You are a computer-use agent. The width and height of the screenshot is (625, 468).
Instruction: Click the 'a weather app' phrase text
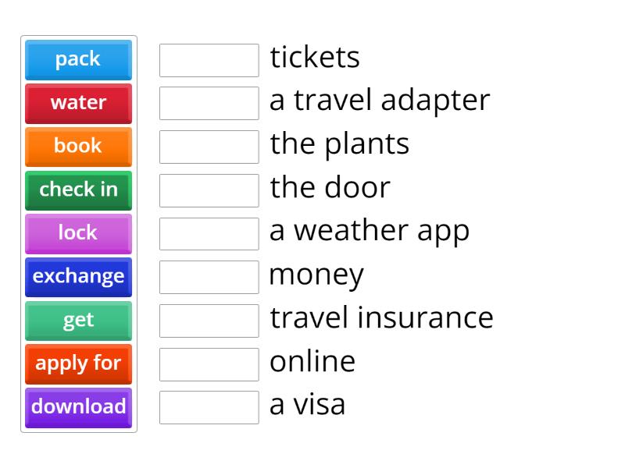pos(369,232)
